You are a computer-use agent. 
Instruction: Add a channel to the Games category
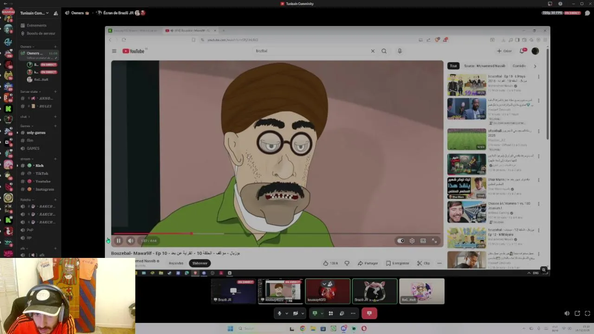pos(55,126)
